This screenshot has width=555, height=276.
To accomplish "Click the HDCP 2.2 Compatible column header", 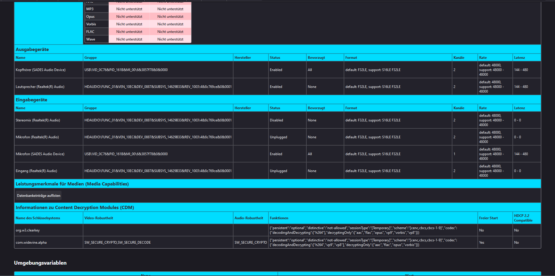I will [x=523, y=218].
